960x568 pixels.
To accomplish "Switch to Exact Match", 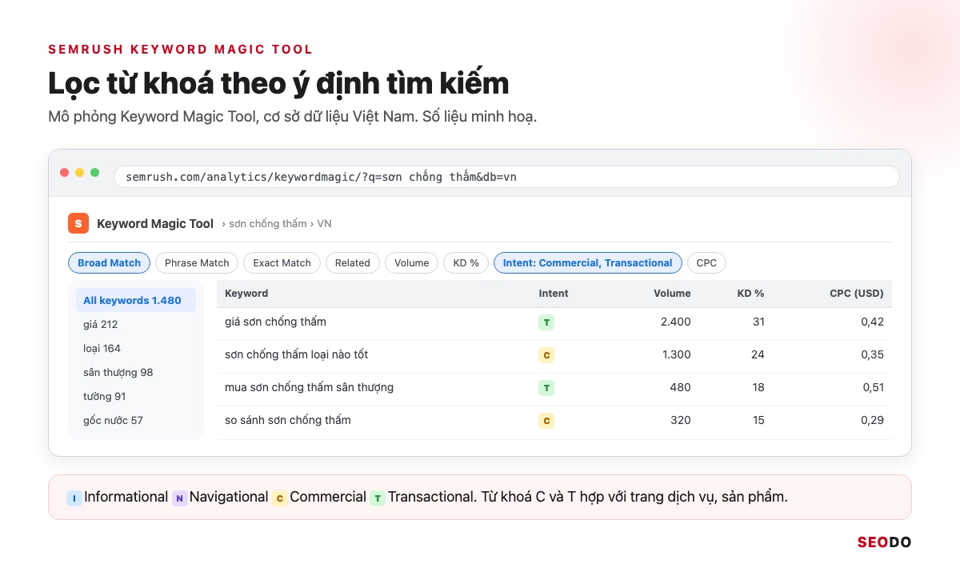I will tap(282, 263).
